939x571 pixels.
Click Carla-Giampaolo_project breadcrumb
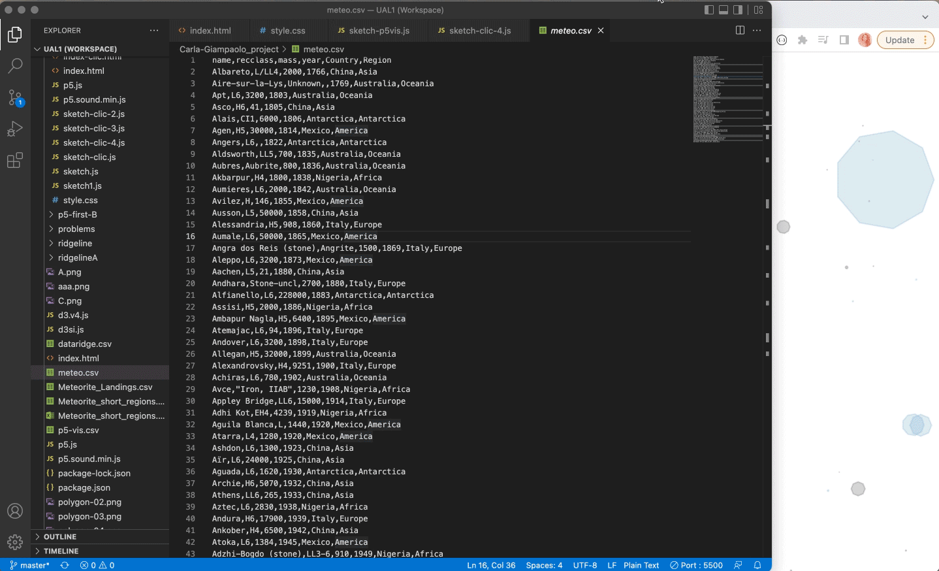[229, 49]
